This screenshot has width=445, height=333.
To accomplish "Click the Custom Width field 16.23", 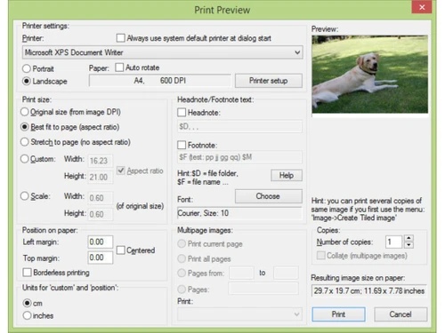I will pyautogui.click(x=101, y=161).
